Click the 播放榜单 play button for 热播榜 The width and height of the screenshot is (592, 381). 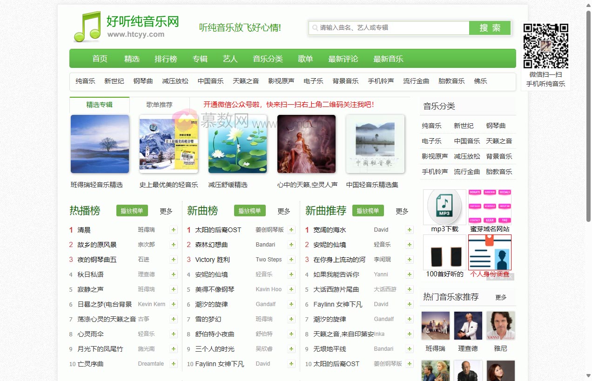[x=132, y=210]
